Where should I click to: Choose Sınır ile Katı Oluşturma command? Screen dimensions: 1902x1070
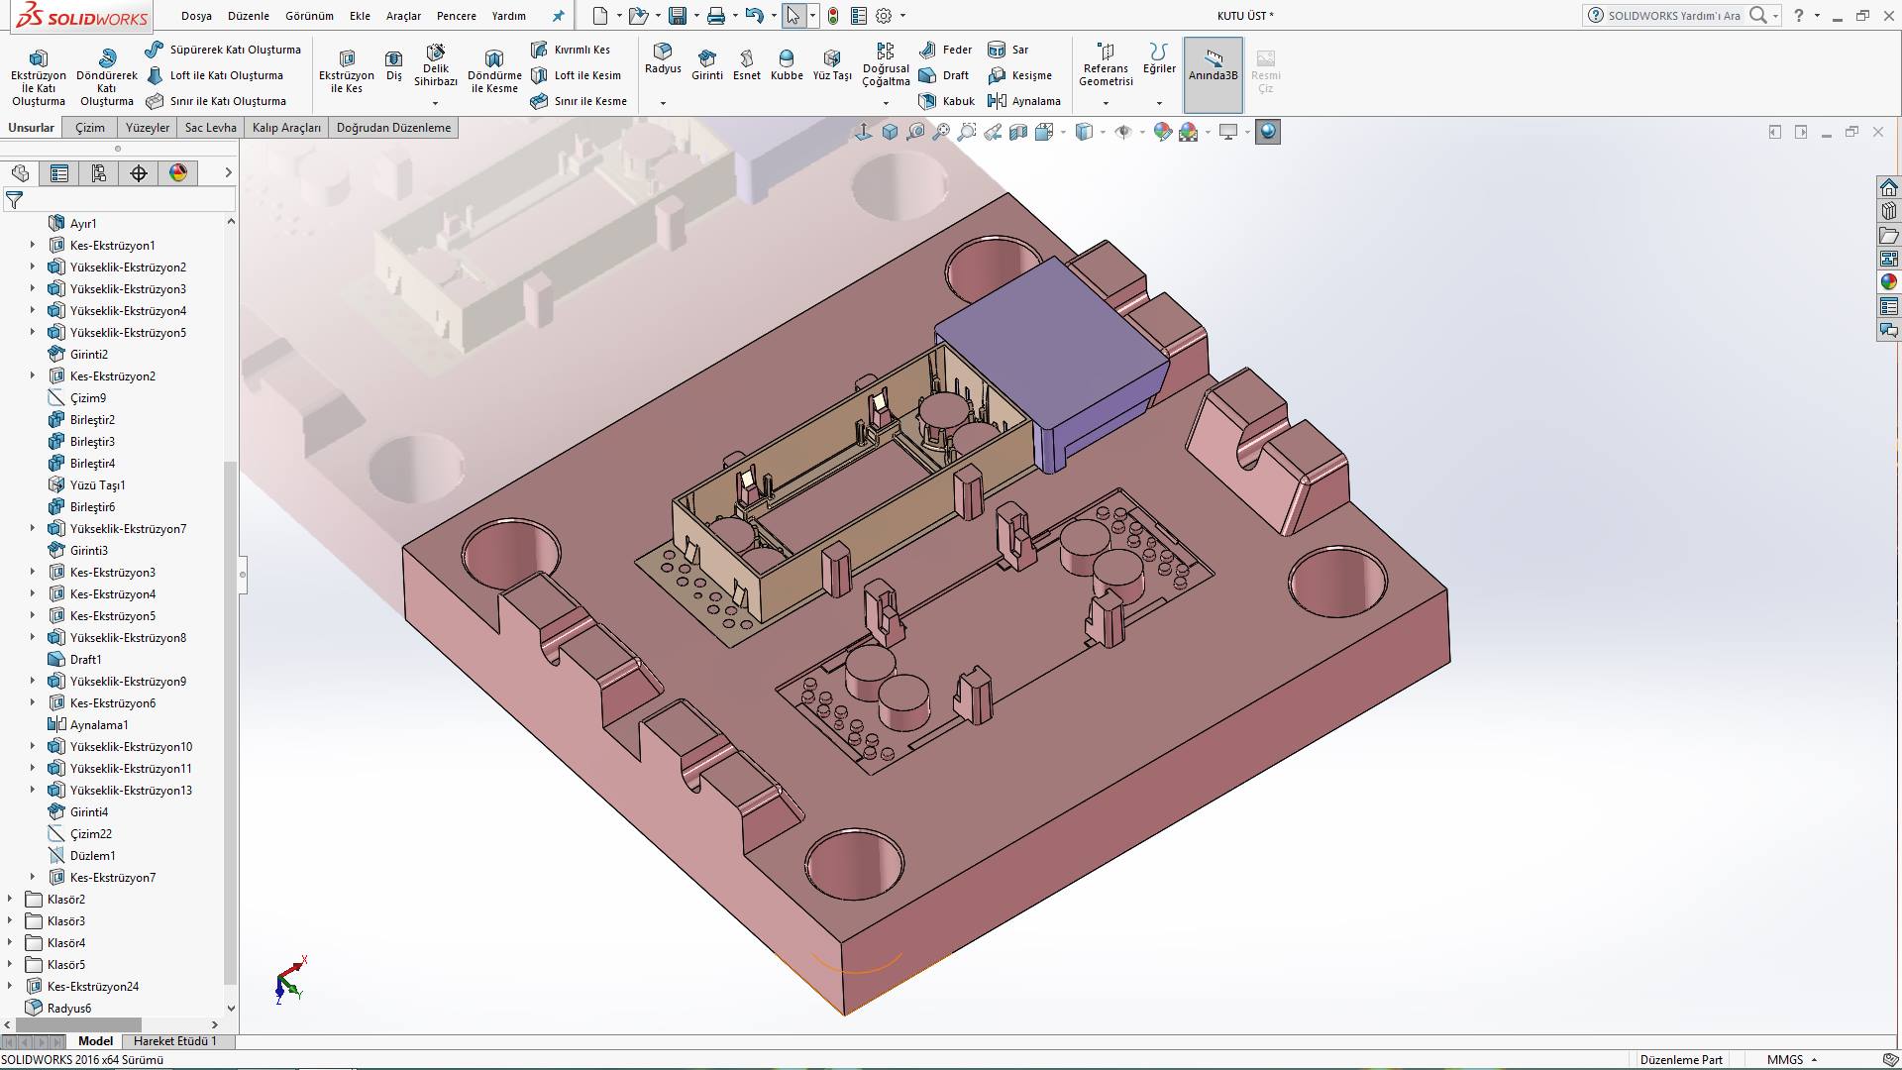click(x=216, y=101)
